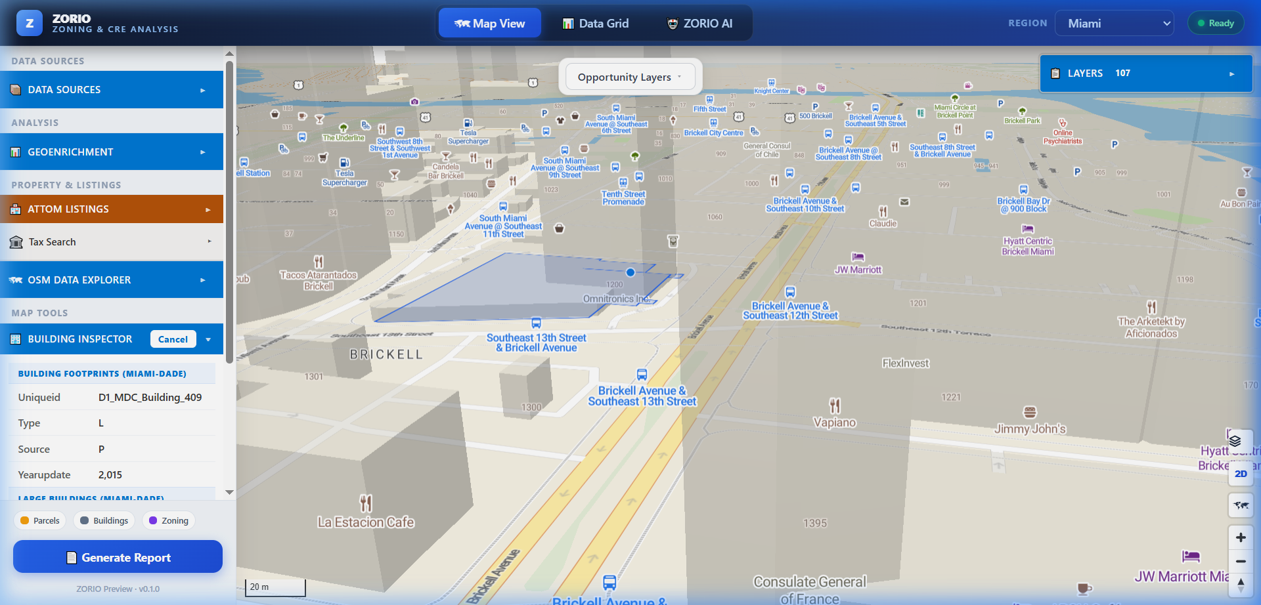Click the Hyatt Centric Brickell Miami icon
Viewport: 1261px width, 605px height.
[1028, 229]
